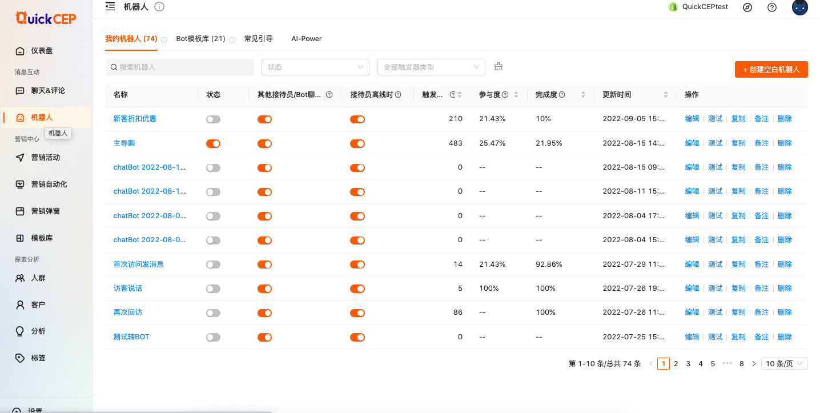Open 营销活动 in sidebar menu
The height and width of the screenshot is (413, 820).
(46, 158)
